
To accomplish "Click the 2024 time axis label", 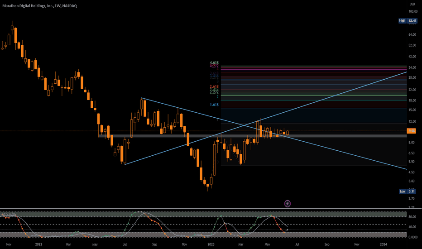I will (x=383, y=244).
